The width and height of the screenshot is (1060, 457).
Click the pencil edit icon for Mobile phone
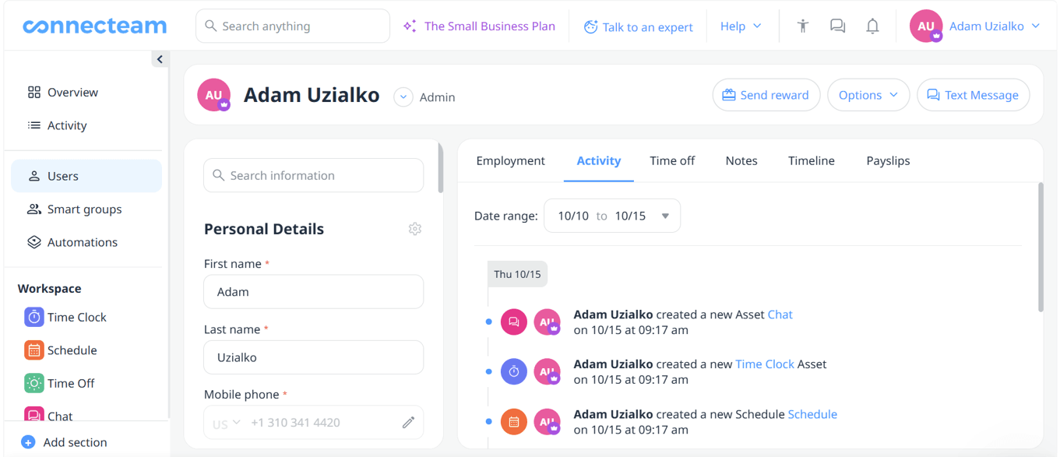[408, 423]
